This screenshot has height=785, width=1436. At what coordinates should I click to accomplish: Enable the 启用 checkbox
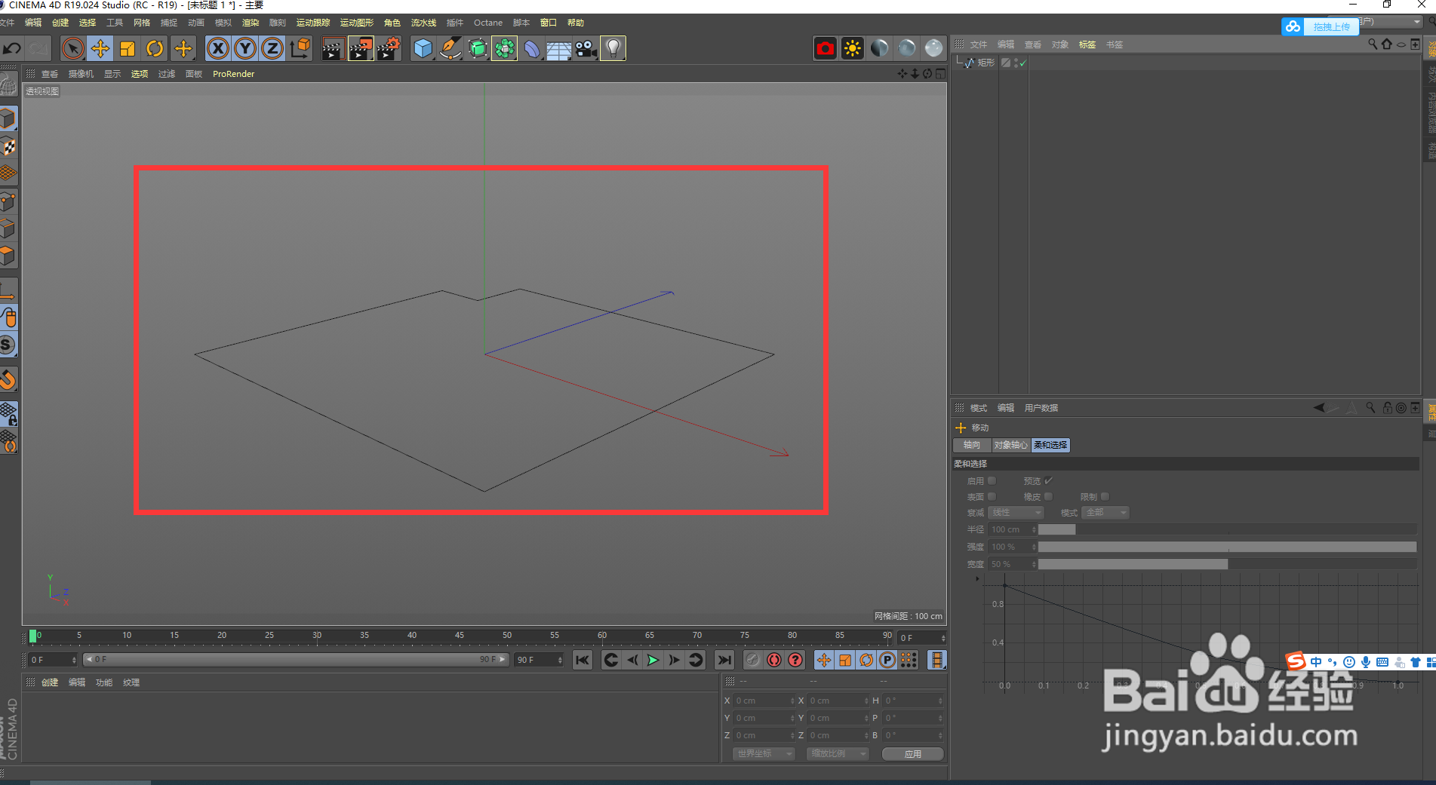pos(992,480)
